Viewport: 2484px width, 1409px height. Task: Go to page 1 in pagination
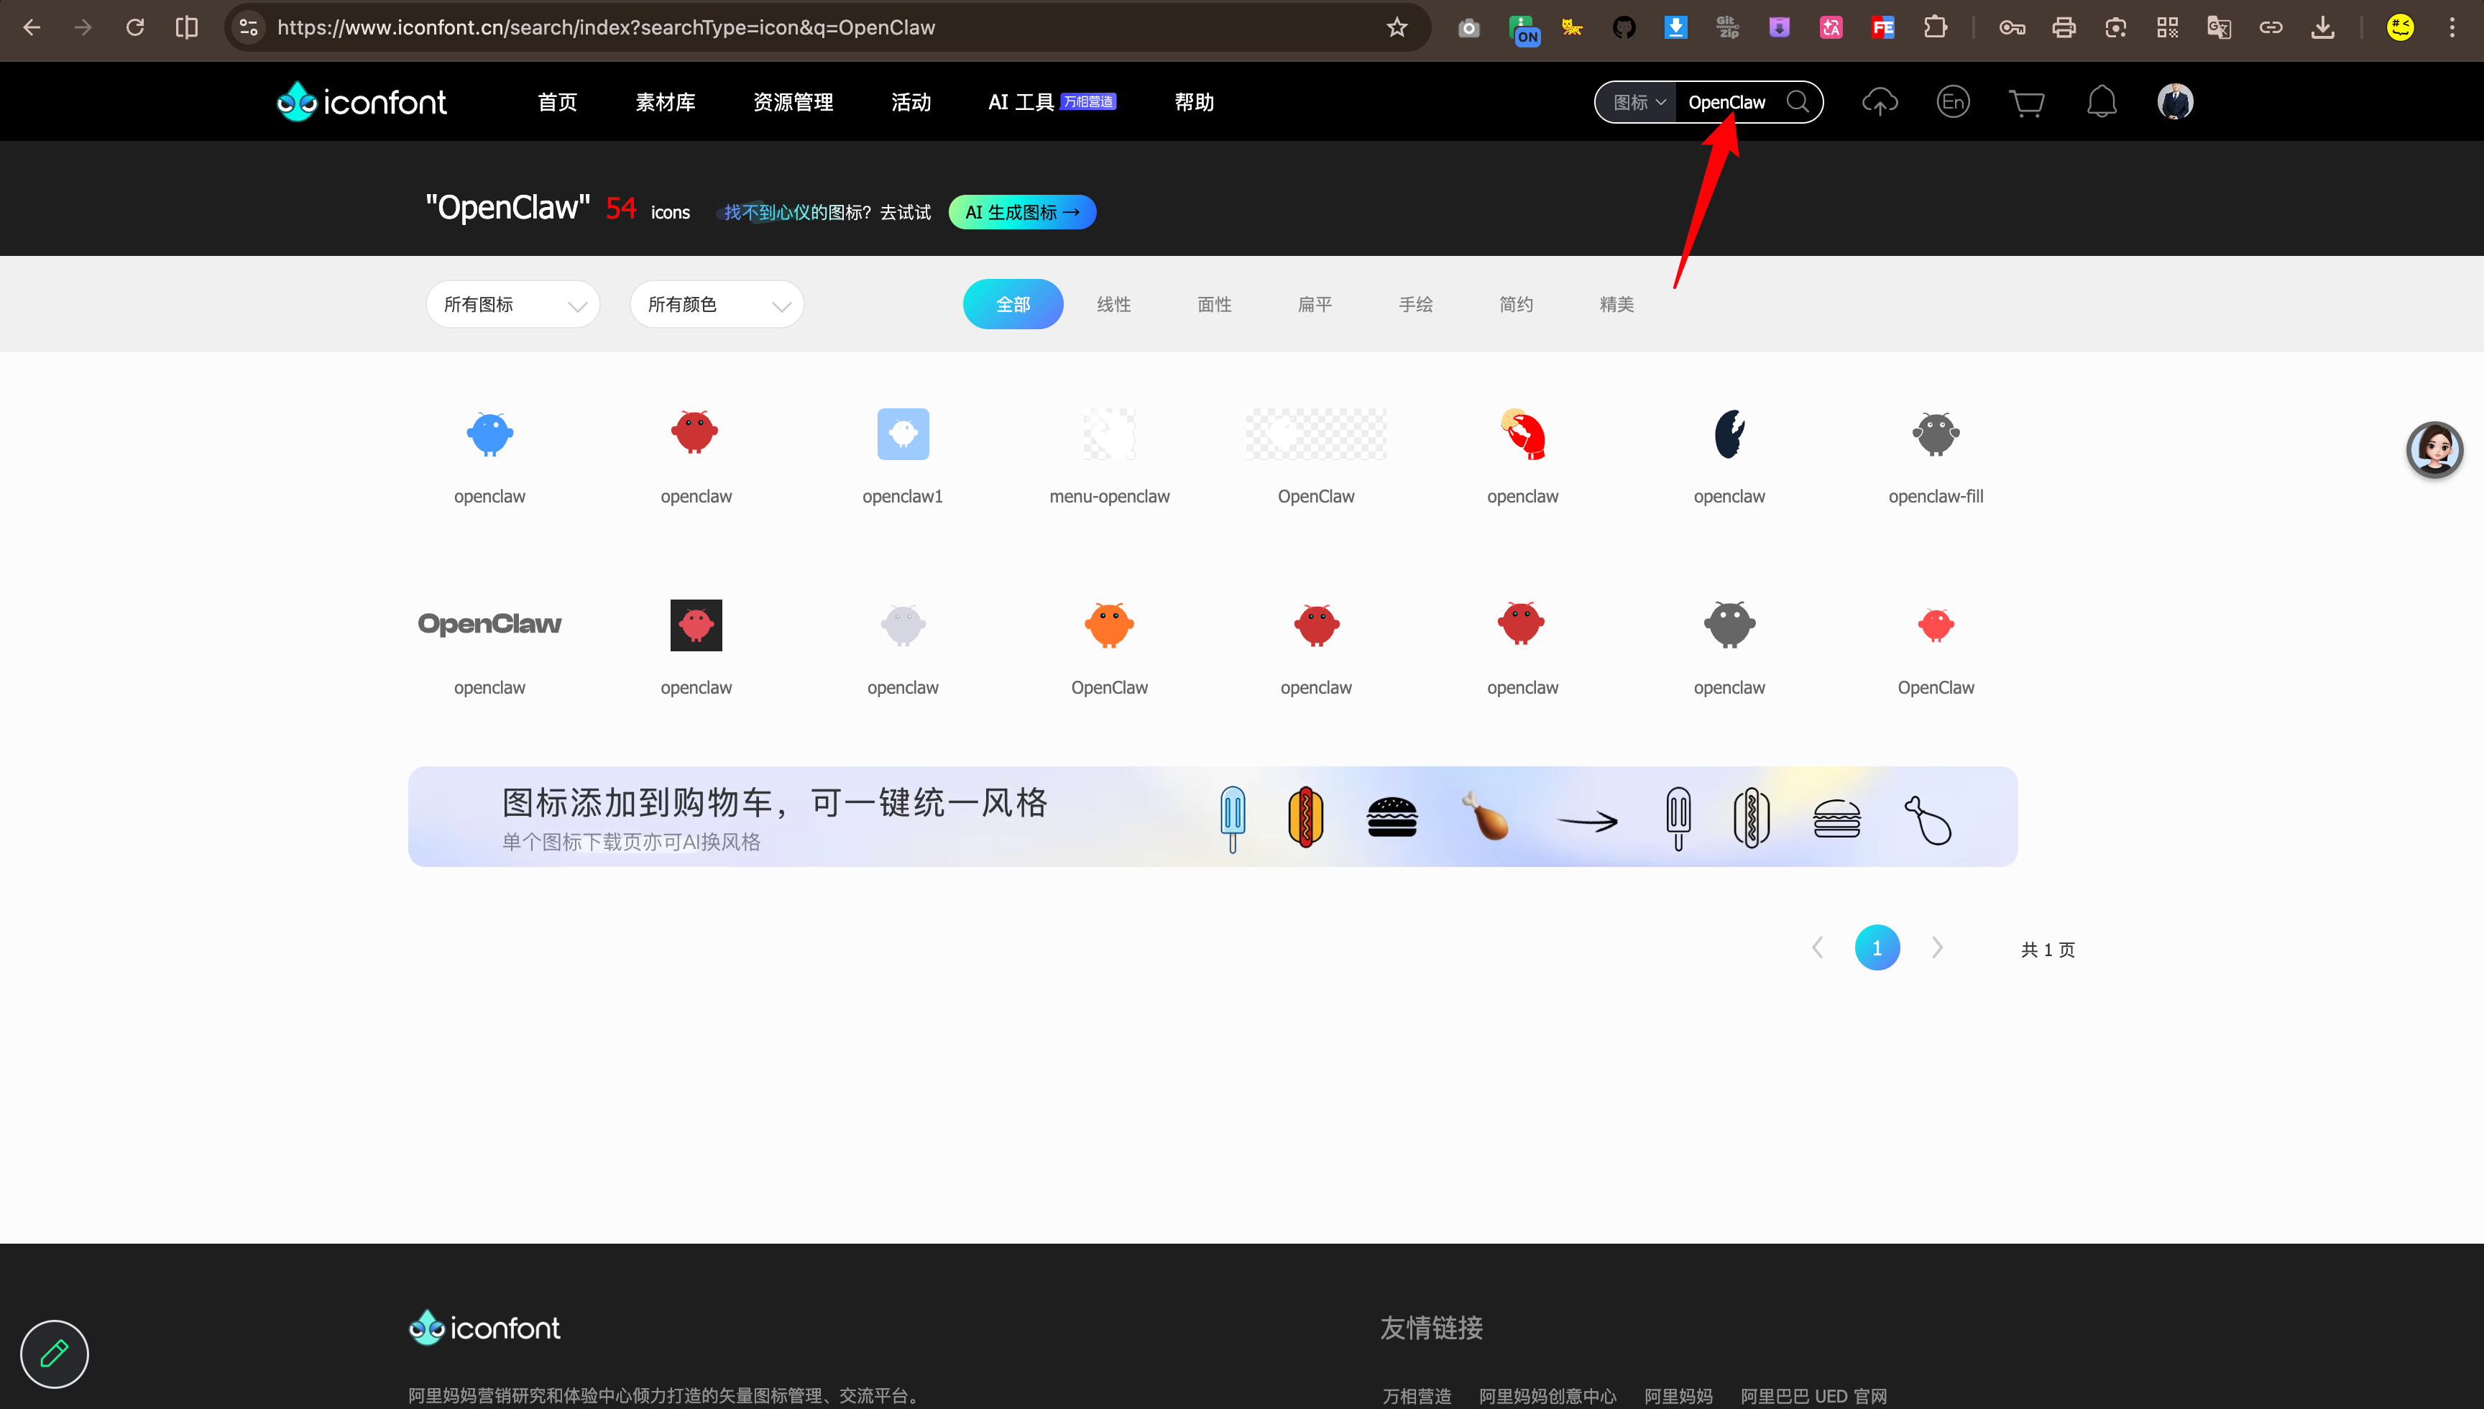click(1877, 947)
